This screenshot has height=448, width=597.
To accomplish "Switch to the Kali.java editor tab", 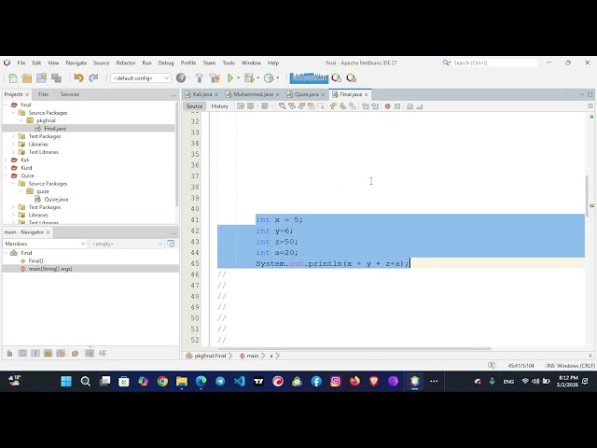I will coord(201,94).
